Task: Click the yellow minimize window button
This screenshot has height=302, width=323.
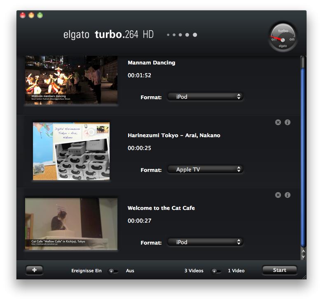Action: click(31, 15)
